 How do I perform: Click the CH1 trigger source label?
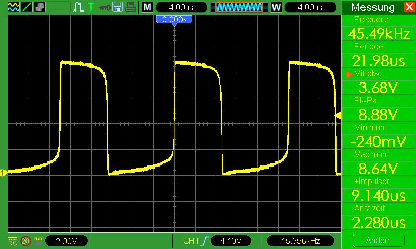[x=190, y=241]
